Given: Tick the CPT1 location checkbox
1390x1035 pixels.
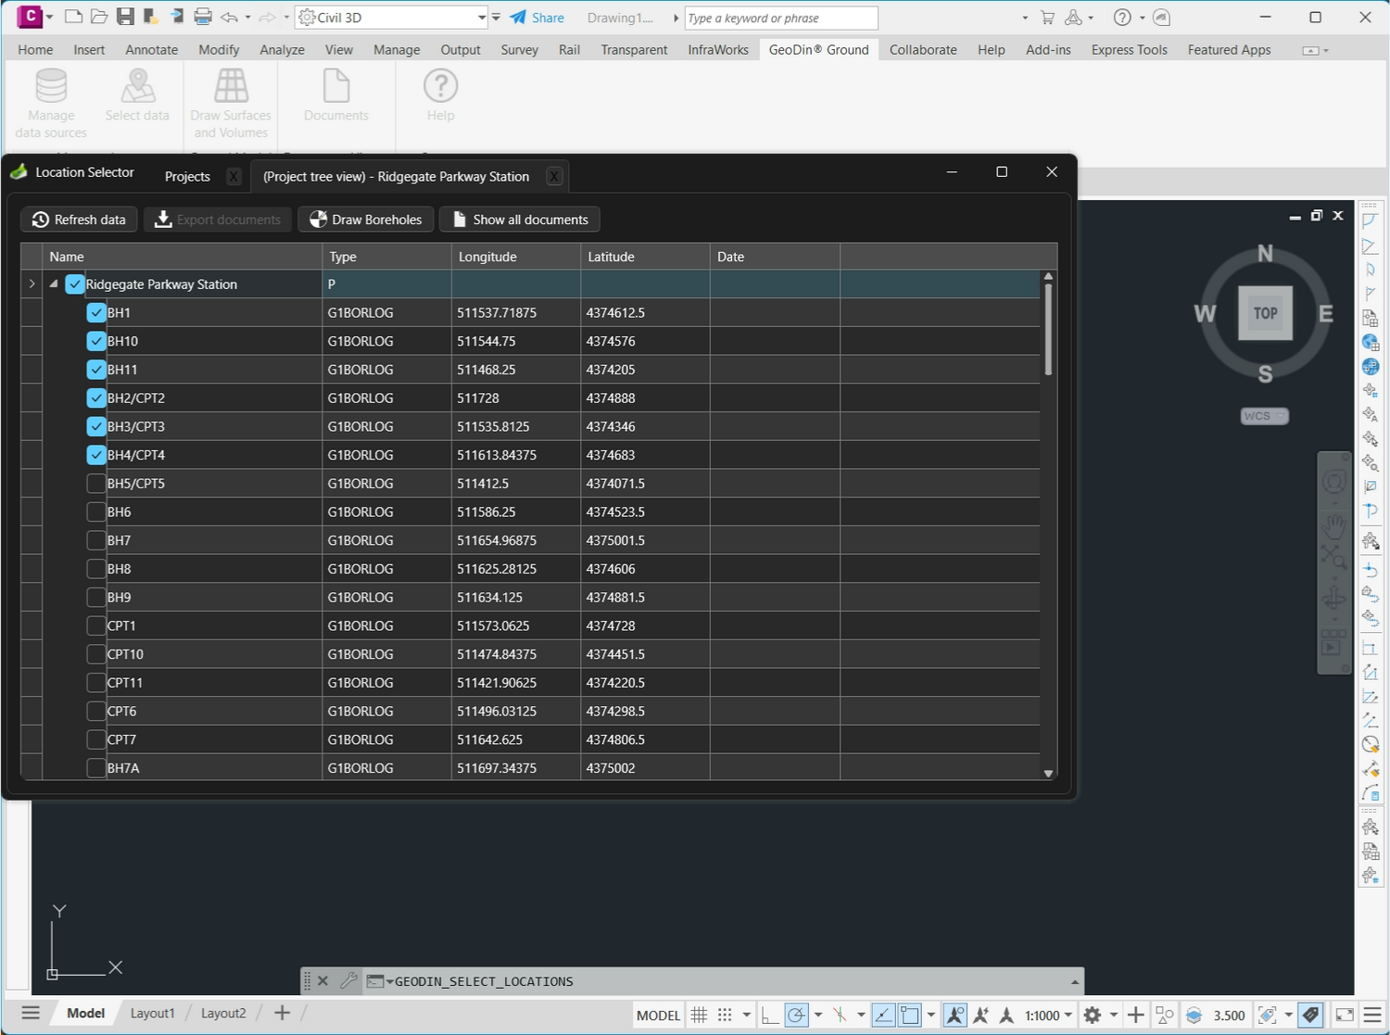Looking at the screenshot, I should (x=96, y=626).
